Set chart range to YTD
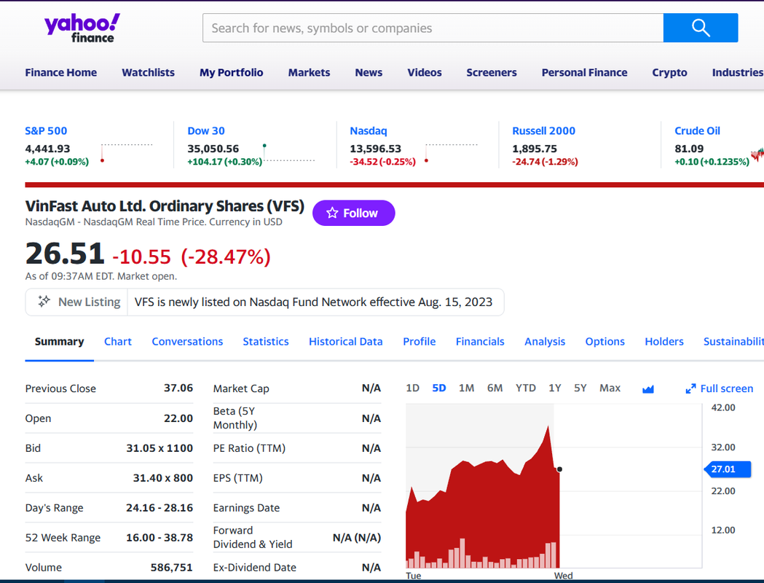 pyautogui.click(x=526, y=388)
